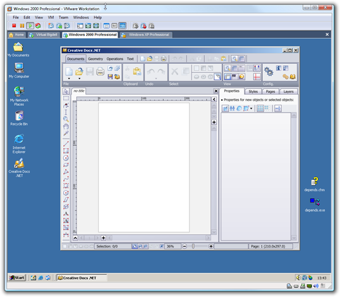Click up chevron button at bottom-left of canvas
The height and width of the screenshot is (297, 340).
(x=75, y=238)
